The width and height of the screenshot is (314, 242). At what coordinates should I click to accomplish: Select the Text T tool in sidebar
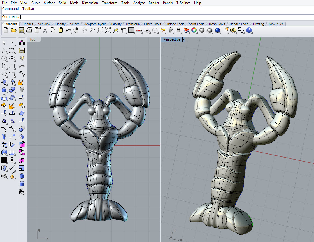pos(4,137)
